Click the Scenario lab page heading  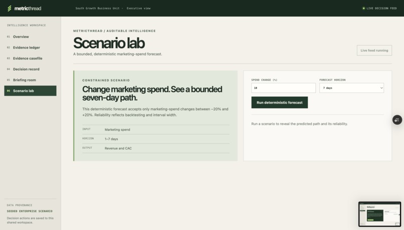(x=109, y=43)
